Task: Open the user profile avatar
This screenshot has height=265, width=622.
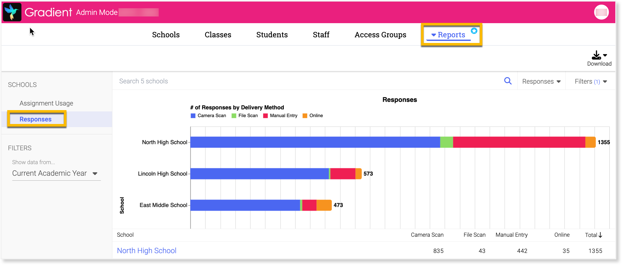Action: (x=601, y=12)
